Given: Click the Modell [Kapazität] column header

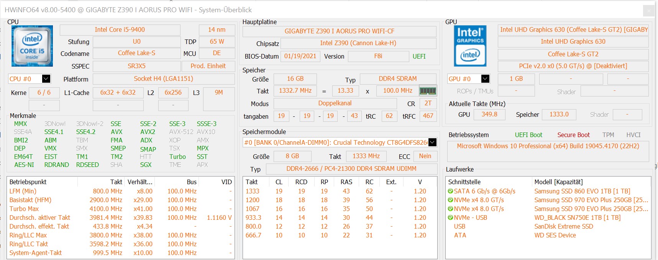Looking at the screenshot, I should 591,182.
